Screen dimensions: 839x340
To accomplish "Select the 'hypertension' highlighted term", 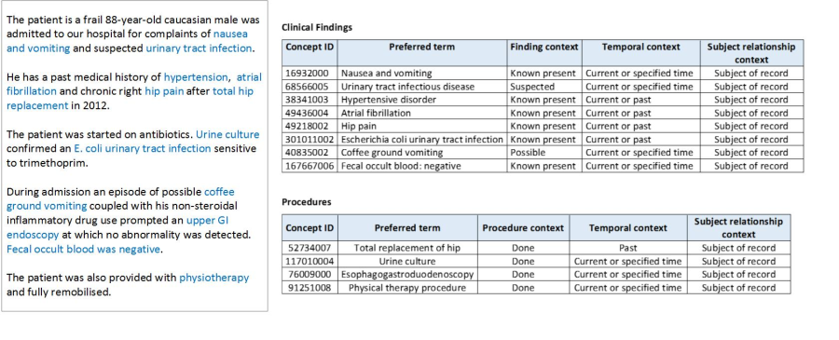I will pyautogui.click(x=196, y=77).
